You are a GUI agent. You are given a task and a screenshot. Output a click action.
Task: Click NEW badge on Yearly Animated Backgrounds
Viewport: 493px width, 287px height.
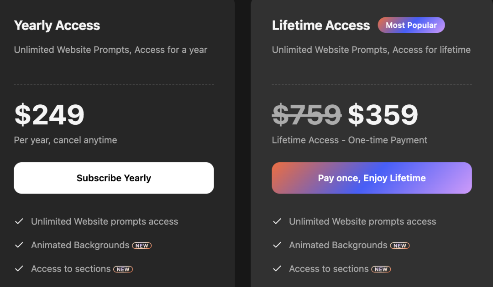click(x=142, y=246)
